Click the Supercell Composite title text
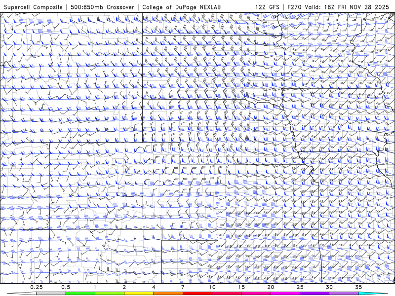 point(33,7)
